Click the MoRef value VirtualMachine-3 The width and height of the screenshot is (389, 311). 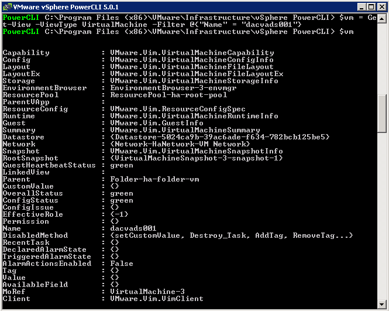tap(147, 292)
